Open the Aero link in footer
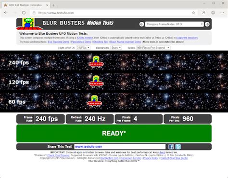The width and height of the screenshot is (228, 178). pyautogui.click(x=162, y=152)
